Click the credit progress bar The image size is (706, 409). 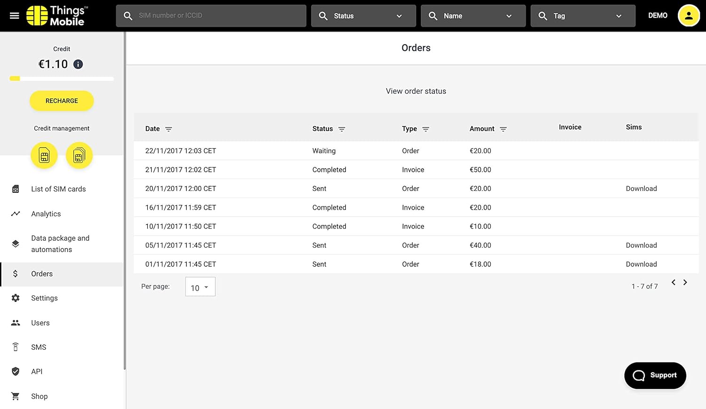62,79
